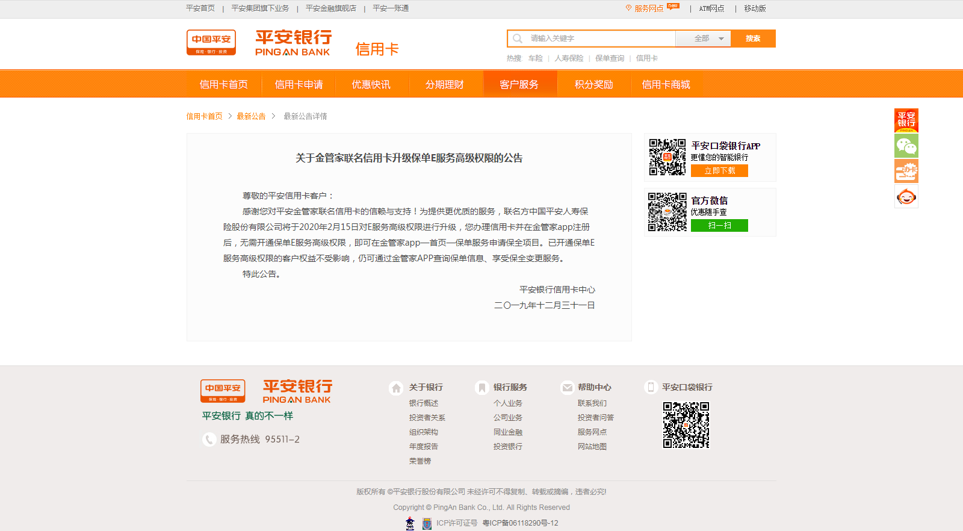
Task: Click the bookmark icon beside 银行服务
Action: tap(482, 388)
